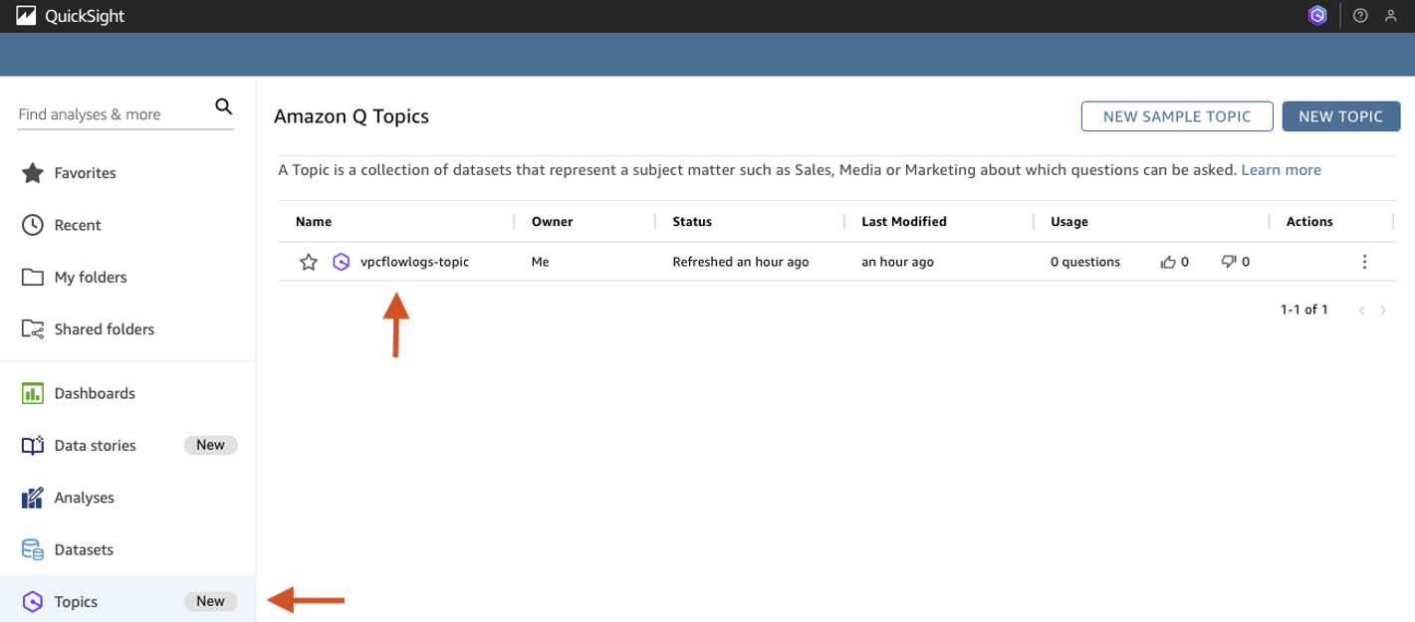
Task: Click topic icon beside vpcflowlogs-topic
Action: click(342, 262)
